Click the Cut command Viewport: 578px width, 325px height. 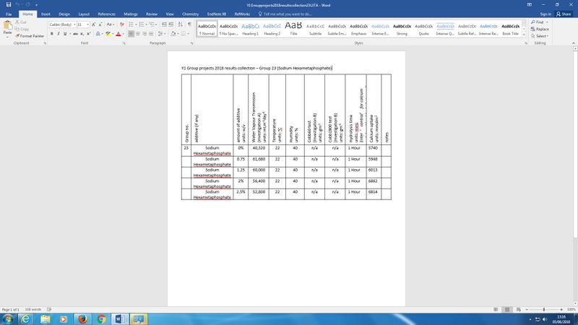[21, 22]
